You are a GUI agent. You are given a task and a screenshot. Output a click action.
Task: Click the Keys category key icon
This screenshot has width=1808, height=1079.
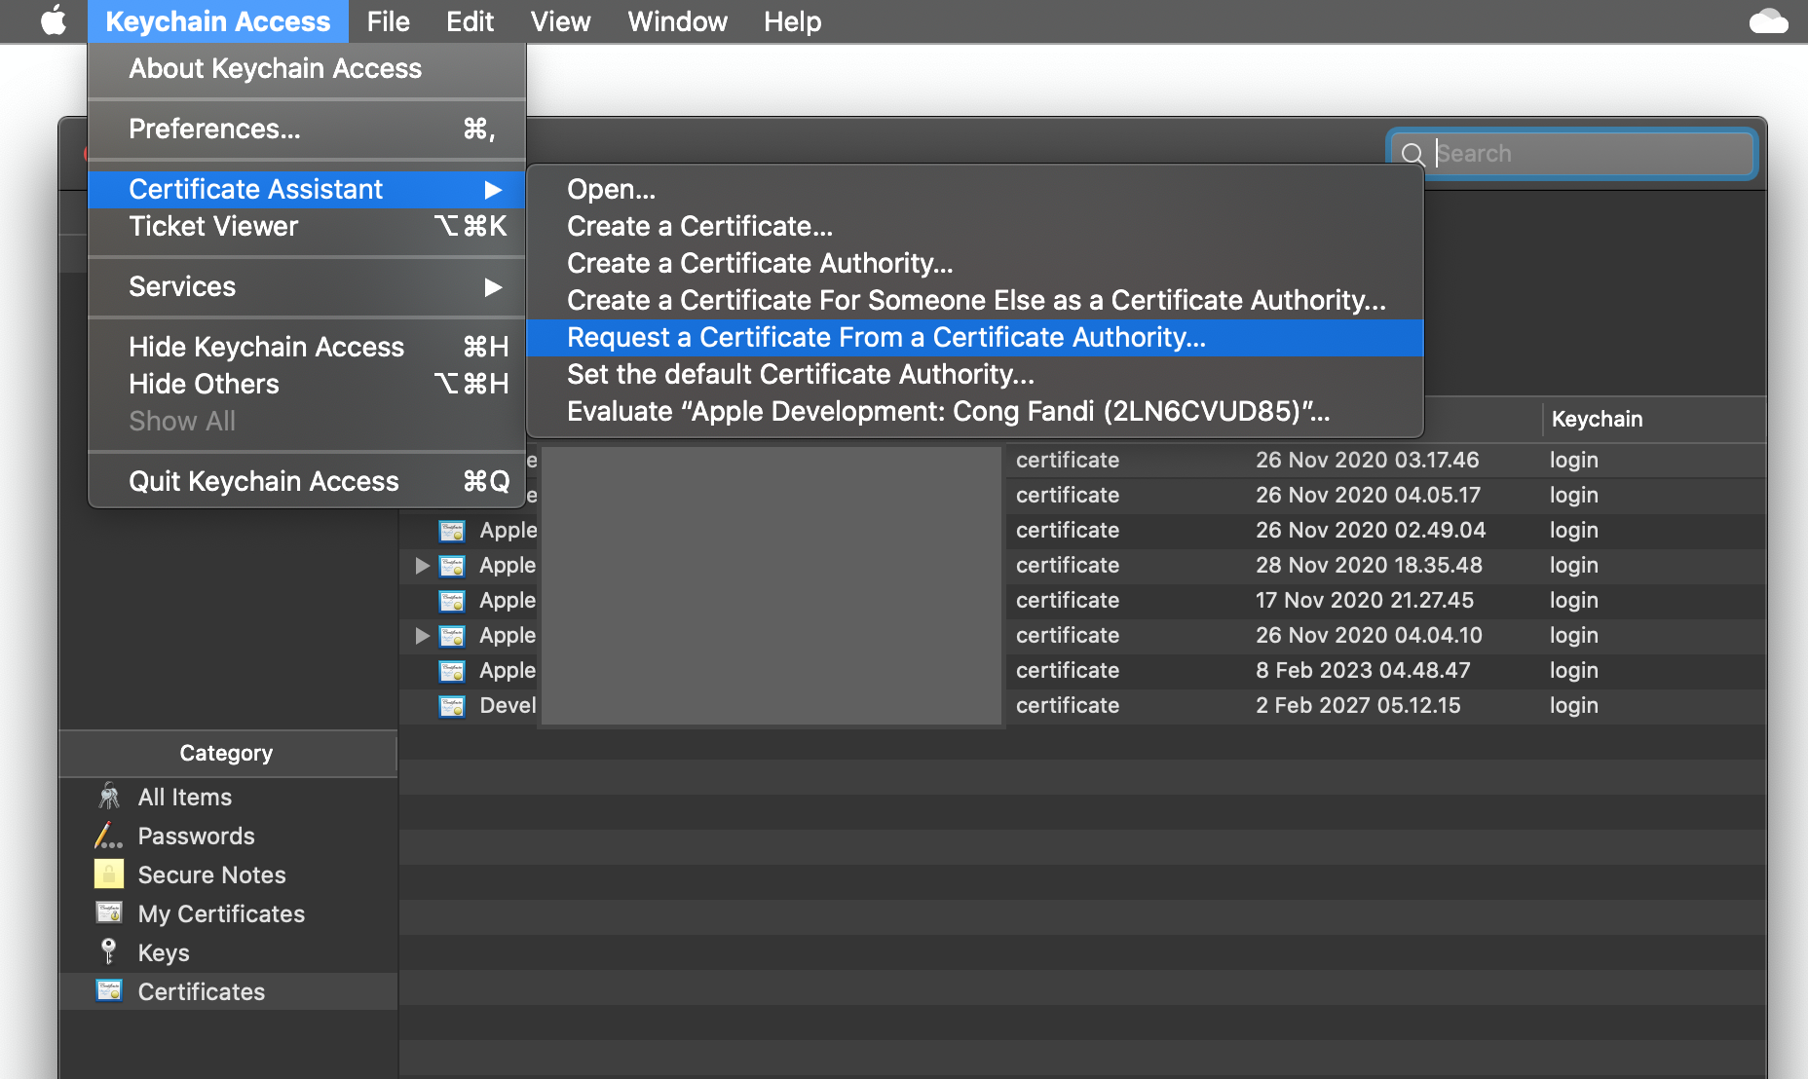click(108, 951)
